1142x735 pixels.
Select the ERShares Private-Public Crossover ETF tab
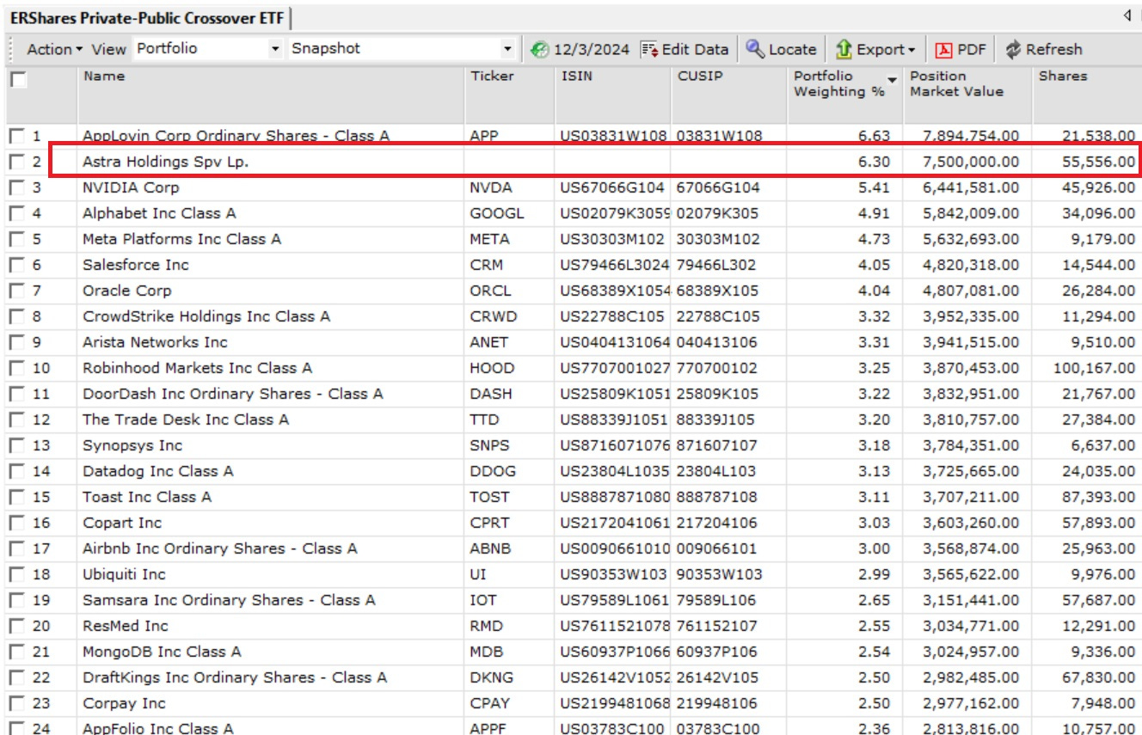147,17
